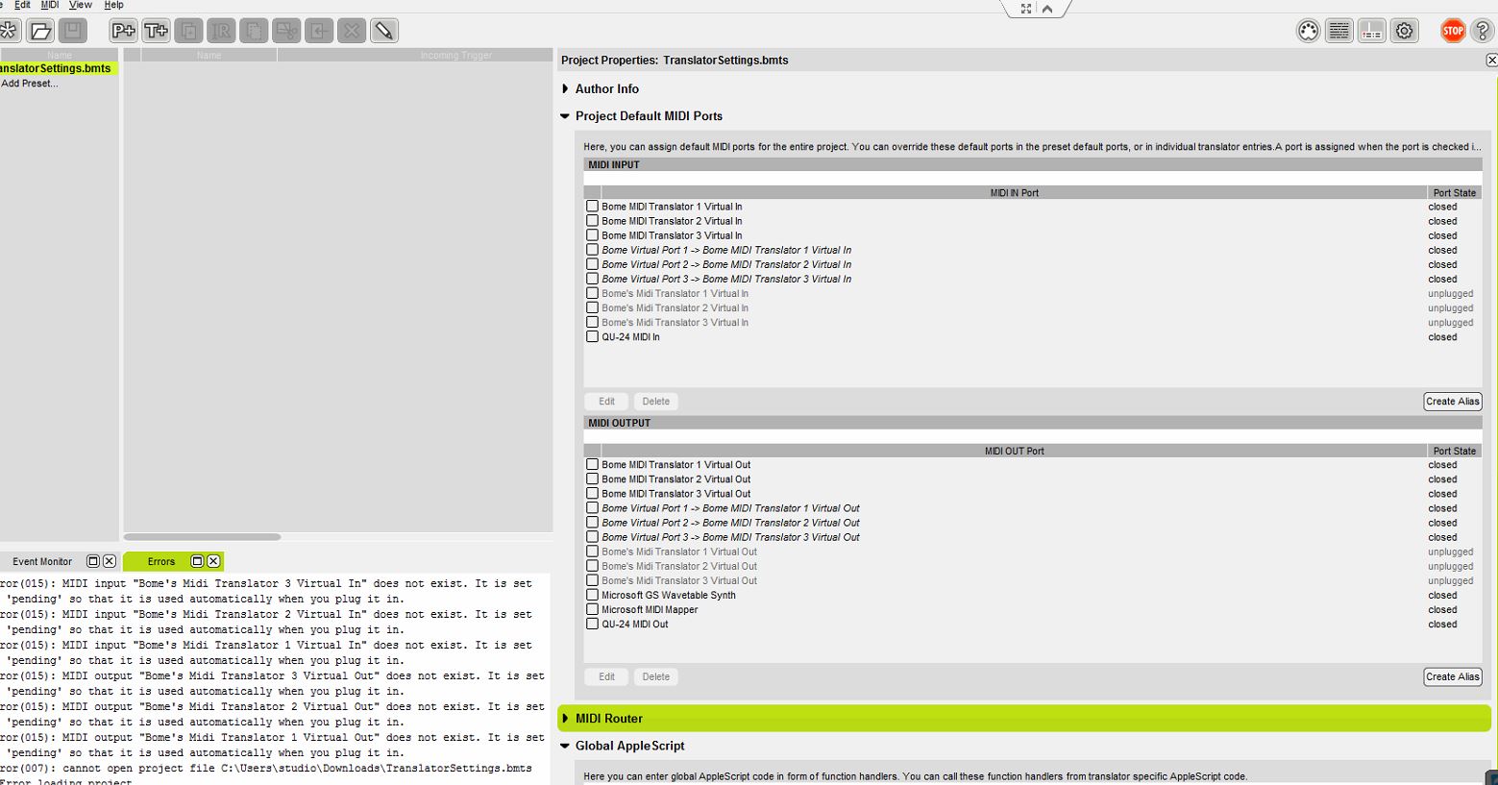The image size is (1498, 785).
Task: Click Edit button under MIDI OUTPUT list
Action: click(606, 676)
